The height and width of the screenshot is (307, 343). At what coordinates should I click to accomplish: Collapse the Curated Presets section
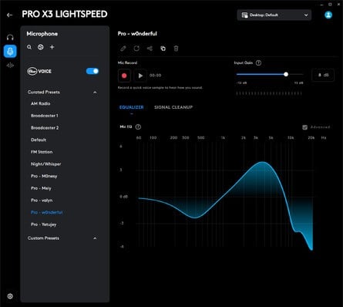[x=95, y=93]
